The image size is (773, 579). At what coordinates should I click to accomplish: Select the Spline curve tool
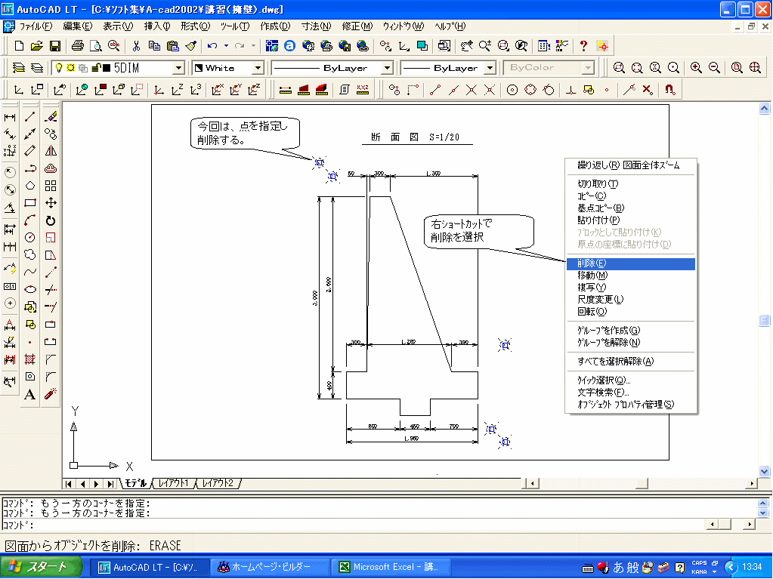[30, 272]
